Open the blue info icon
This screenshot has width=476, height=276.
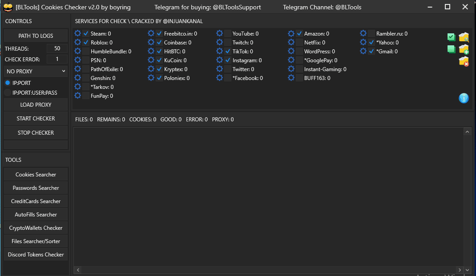pos(464,98)
